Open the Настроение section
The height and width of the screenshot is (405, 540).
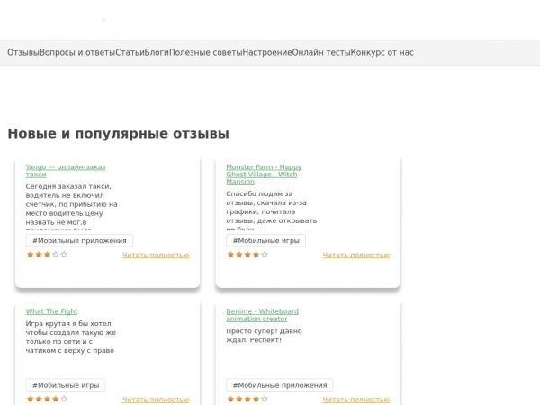[x=267, y=53]
